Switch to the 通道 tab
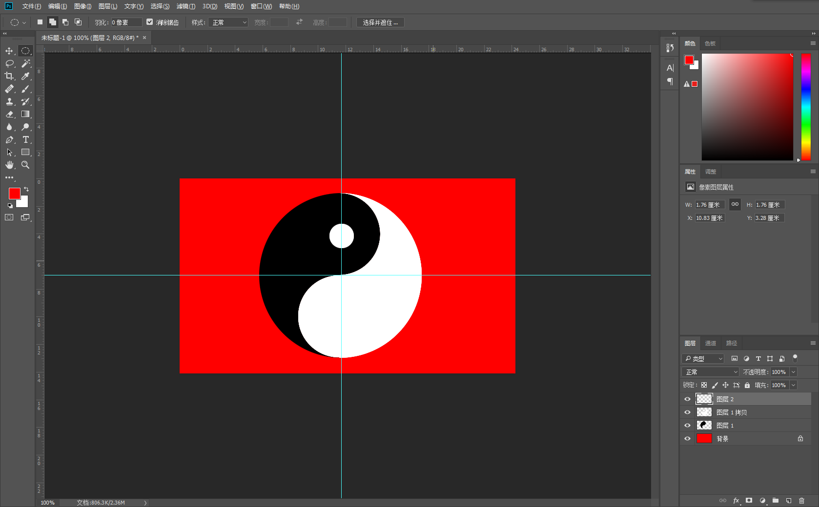Viewport: 819px width, 507px height. (711, 343)
